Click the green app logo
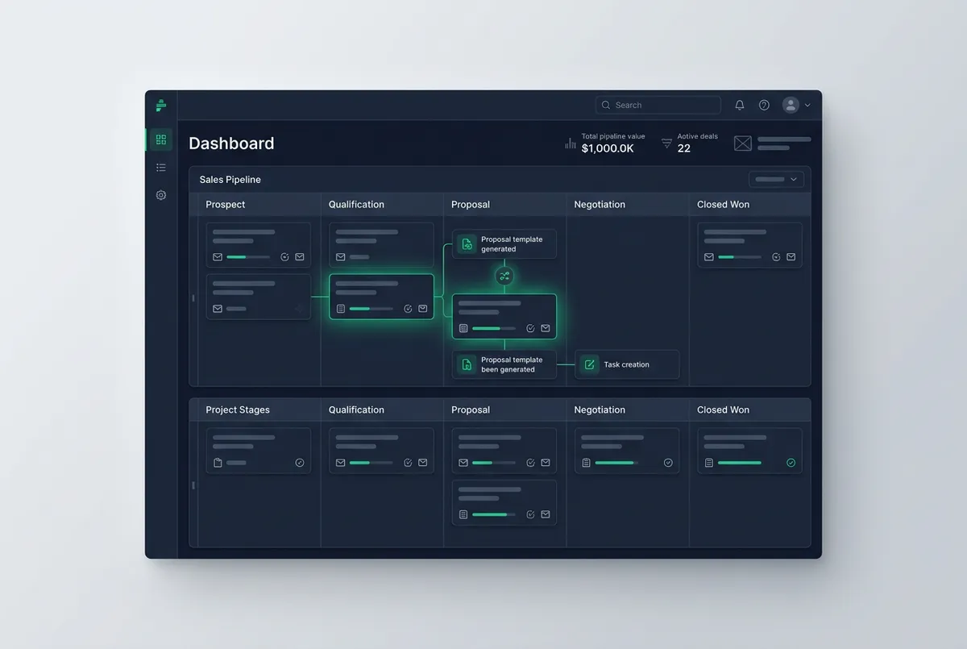 pos(161,105)
